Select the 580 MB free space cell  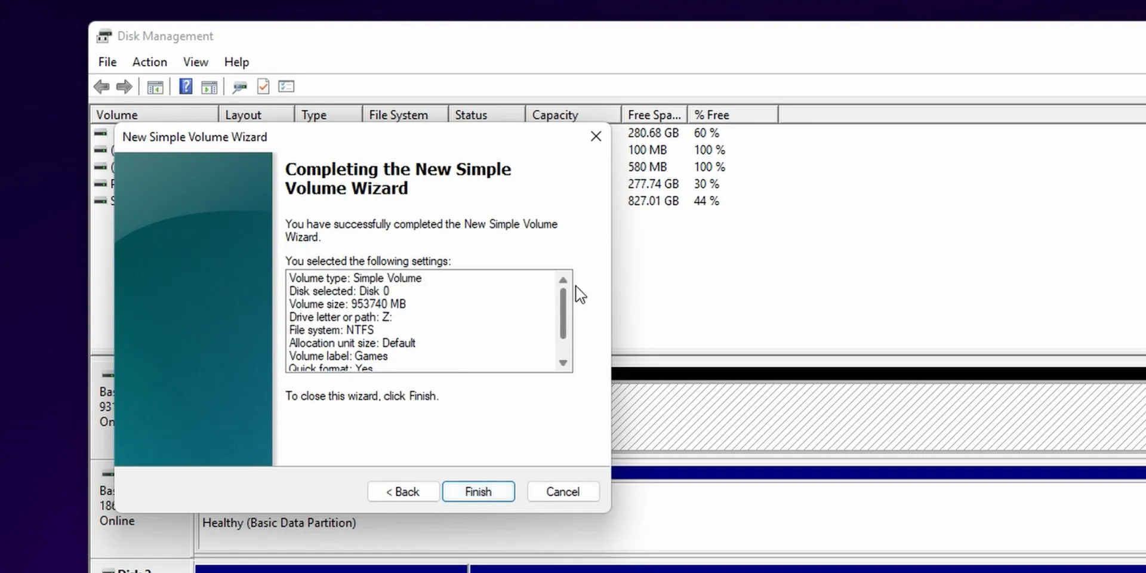pyautogui.click(x=647, y=167)
